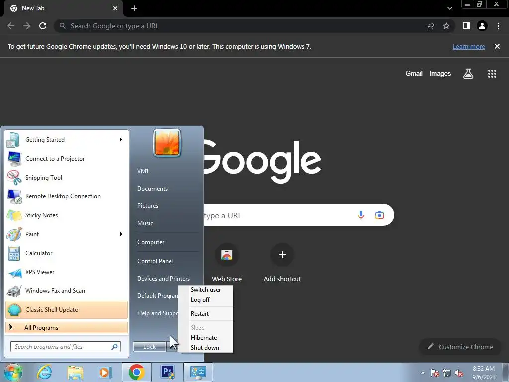Launch Paint from the Start menu
The height and width of the screenshot is (382, 509).
pyautogui.click(x=67, y=234)
